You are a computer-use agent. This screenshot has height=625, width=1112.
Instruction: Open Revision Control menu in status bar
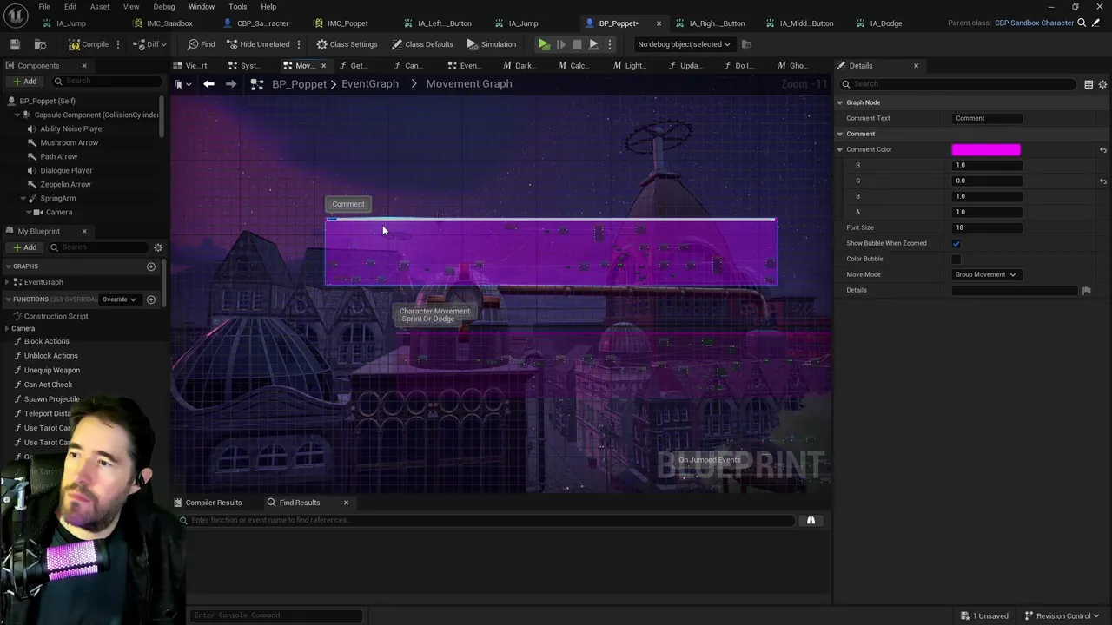pos(1062,615)
